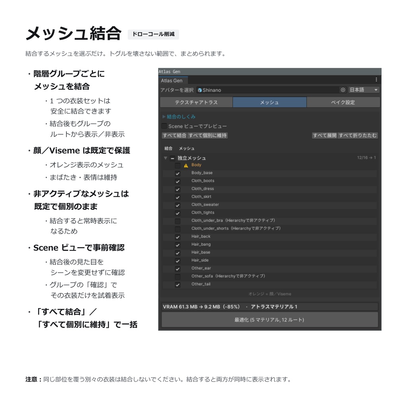407x407 pixels.
Task: Click the すべて結合 button
Action: tap(174, 135)
